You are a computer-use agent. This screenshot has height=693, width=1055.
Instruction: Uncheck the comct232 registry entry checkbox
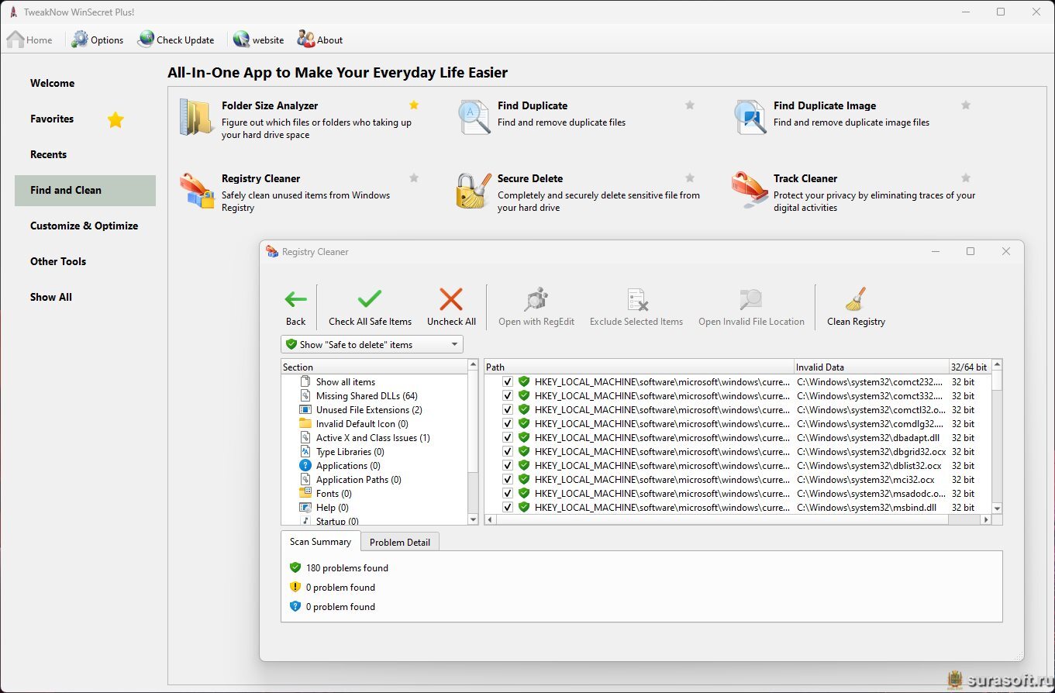(x=507, y=381)
